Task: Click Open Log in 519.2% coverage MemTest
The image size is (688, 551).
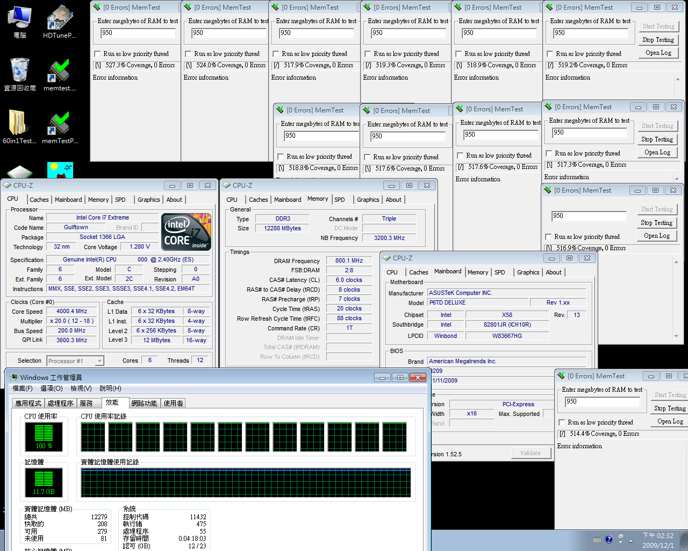Action: [658, 53]
